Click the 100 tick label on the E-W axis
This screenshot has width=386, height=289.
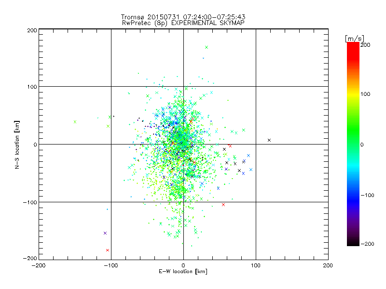256,266
